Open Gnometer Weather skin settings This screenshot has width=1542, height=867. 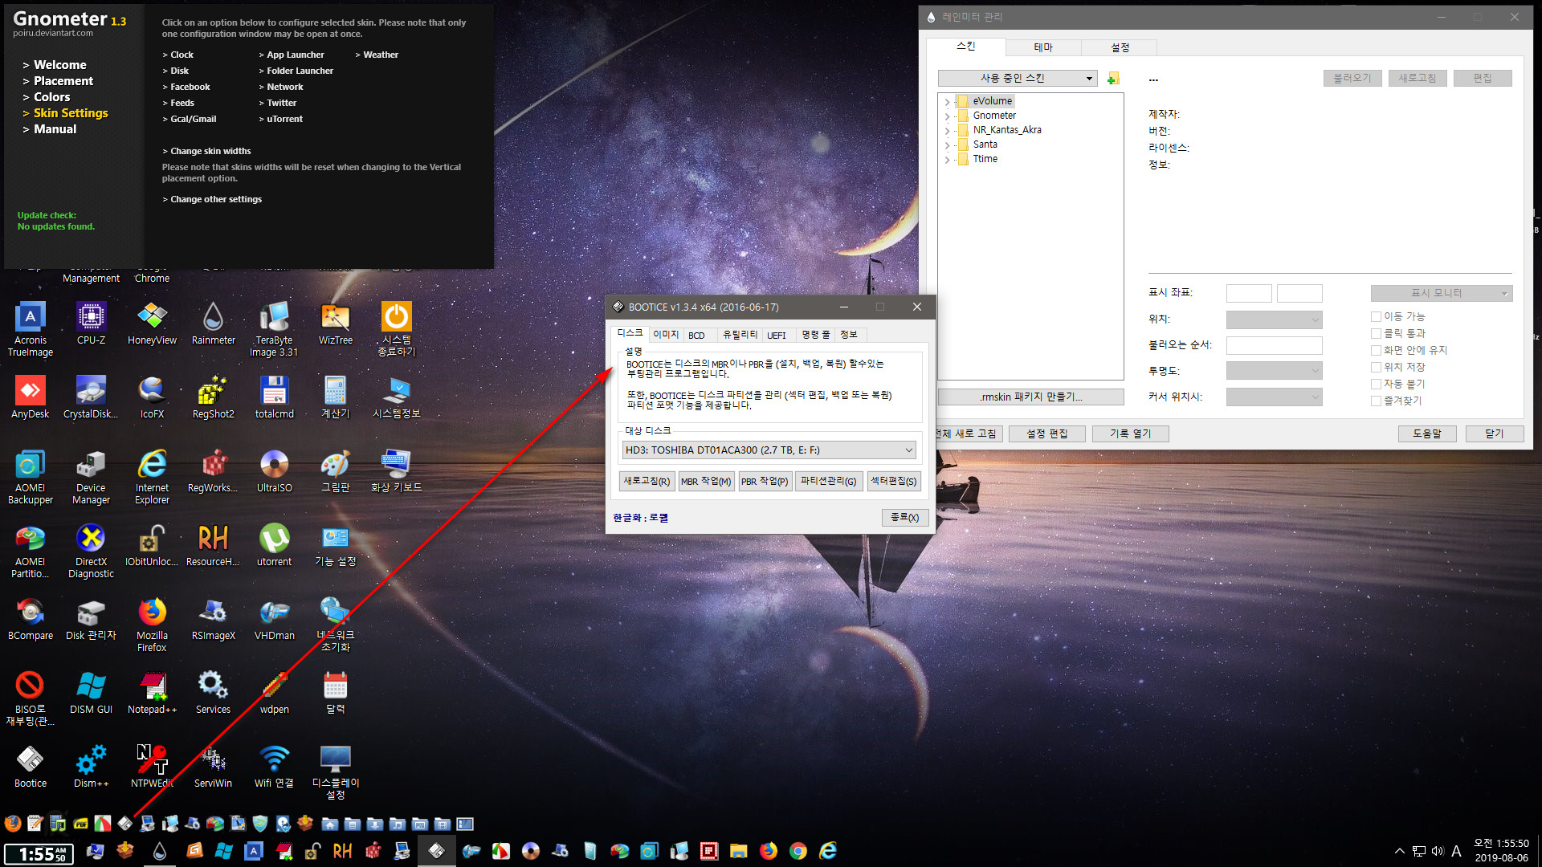click(380, 55)
